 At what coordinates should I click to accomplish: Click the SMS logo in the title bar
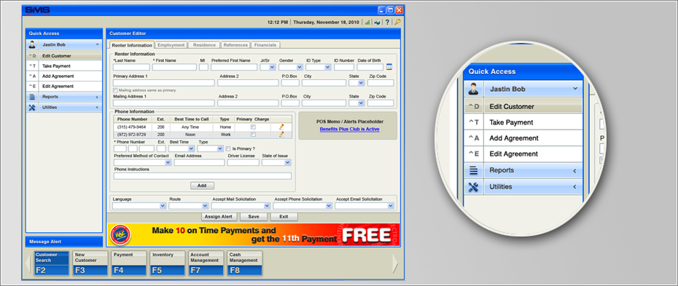(37, 10)
